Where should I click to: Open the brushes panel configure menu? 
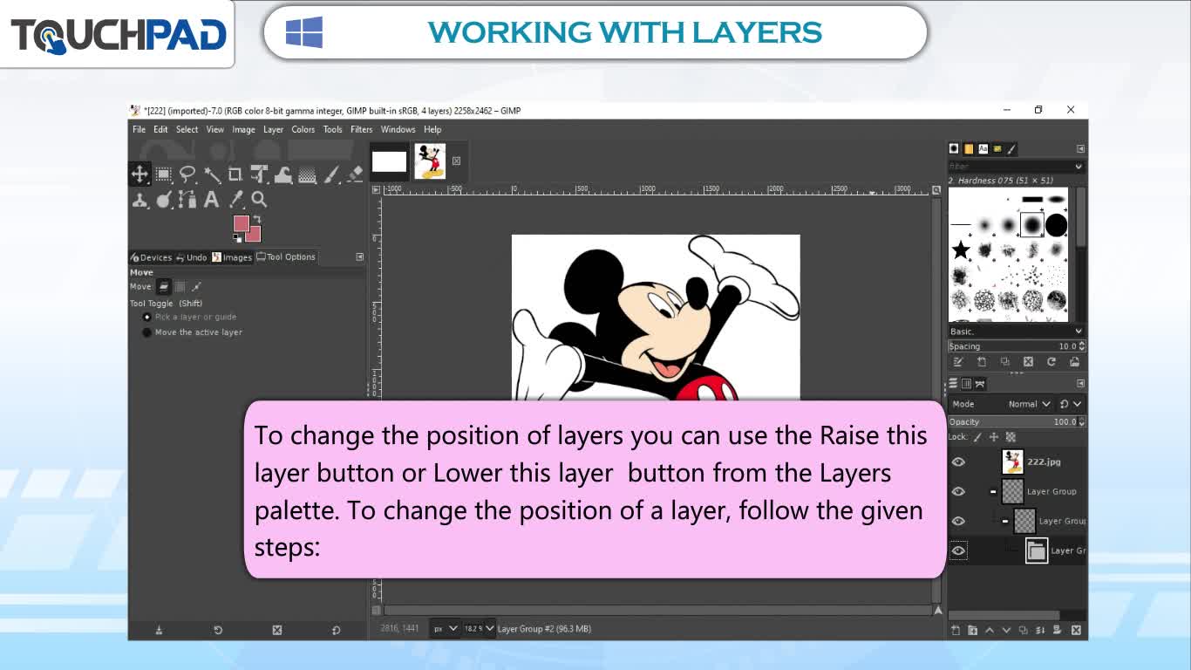(x=1081, y=149)
